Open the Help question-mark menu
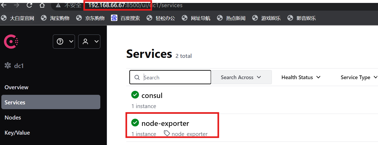The image size is (378, 145). (x=64, y=41)
